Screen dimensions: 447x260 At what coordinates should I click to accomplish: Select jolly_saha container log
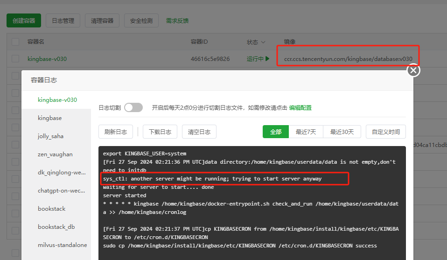click(x=50, y=136)
